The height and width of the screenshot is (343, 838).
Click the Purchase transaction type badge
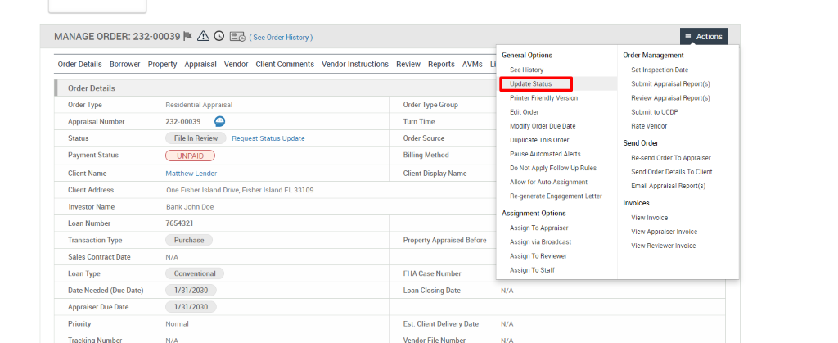(189, 241)
